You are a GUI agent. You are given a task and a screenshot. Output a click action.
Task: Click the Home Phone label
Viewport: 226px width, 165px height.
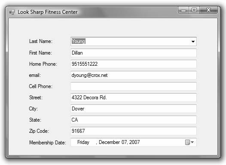pyautogui.click(x=43, y=64)
